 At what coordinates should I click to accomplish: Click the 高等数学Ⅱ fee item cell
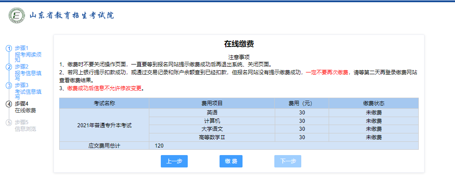tap(212, 137)
